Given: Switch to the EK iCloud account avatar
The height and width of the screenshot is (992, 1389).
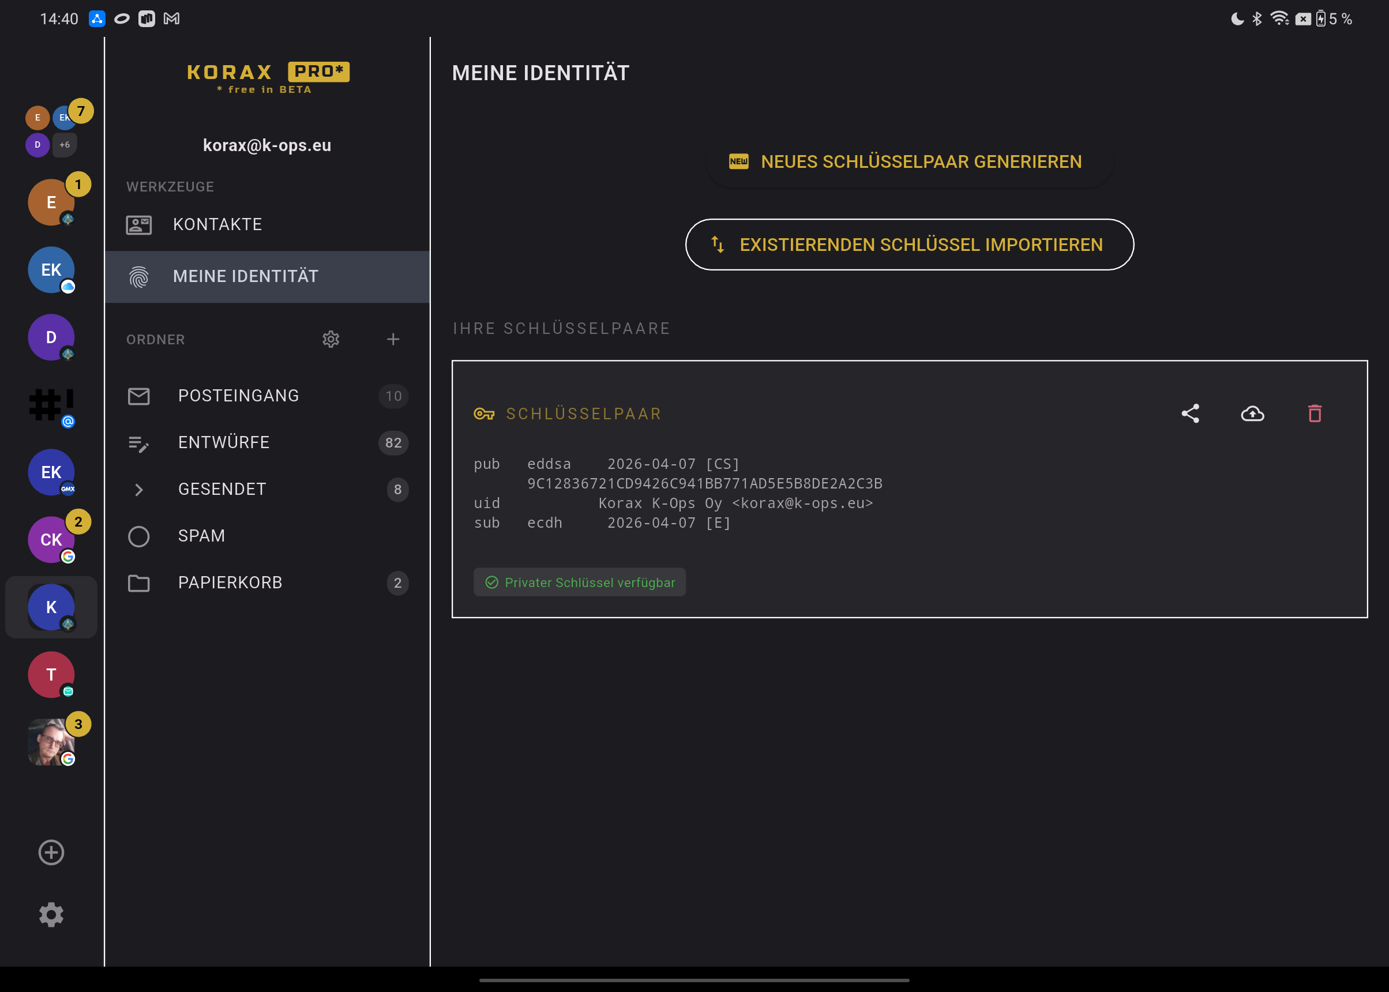Looking at the screenshot, I should point(51,270).
